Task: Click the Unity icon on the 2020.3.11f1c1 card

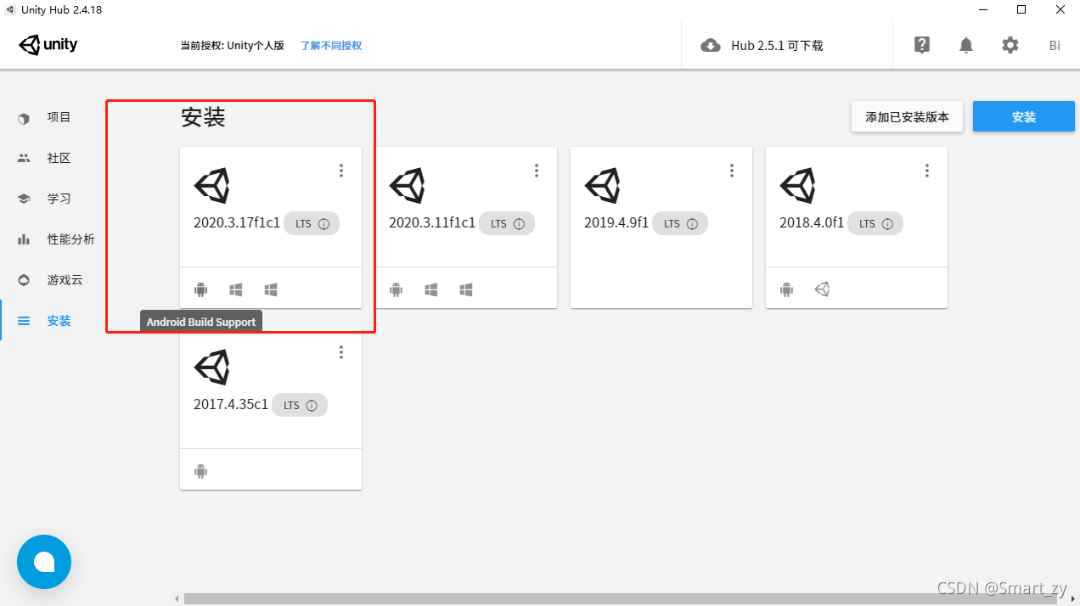Action: click(x=408, y=185)
